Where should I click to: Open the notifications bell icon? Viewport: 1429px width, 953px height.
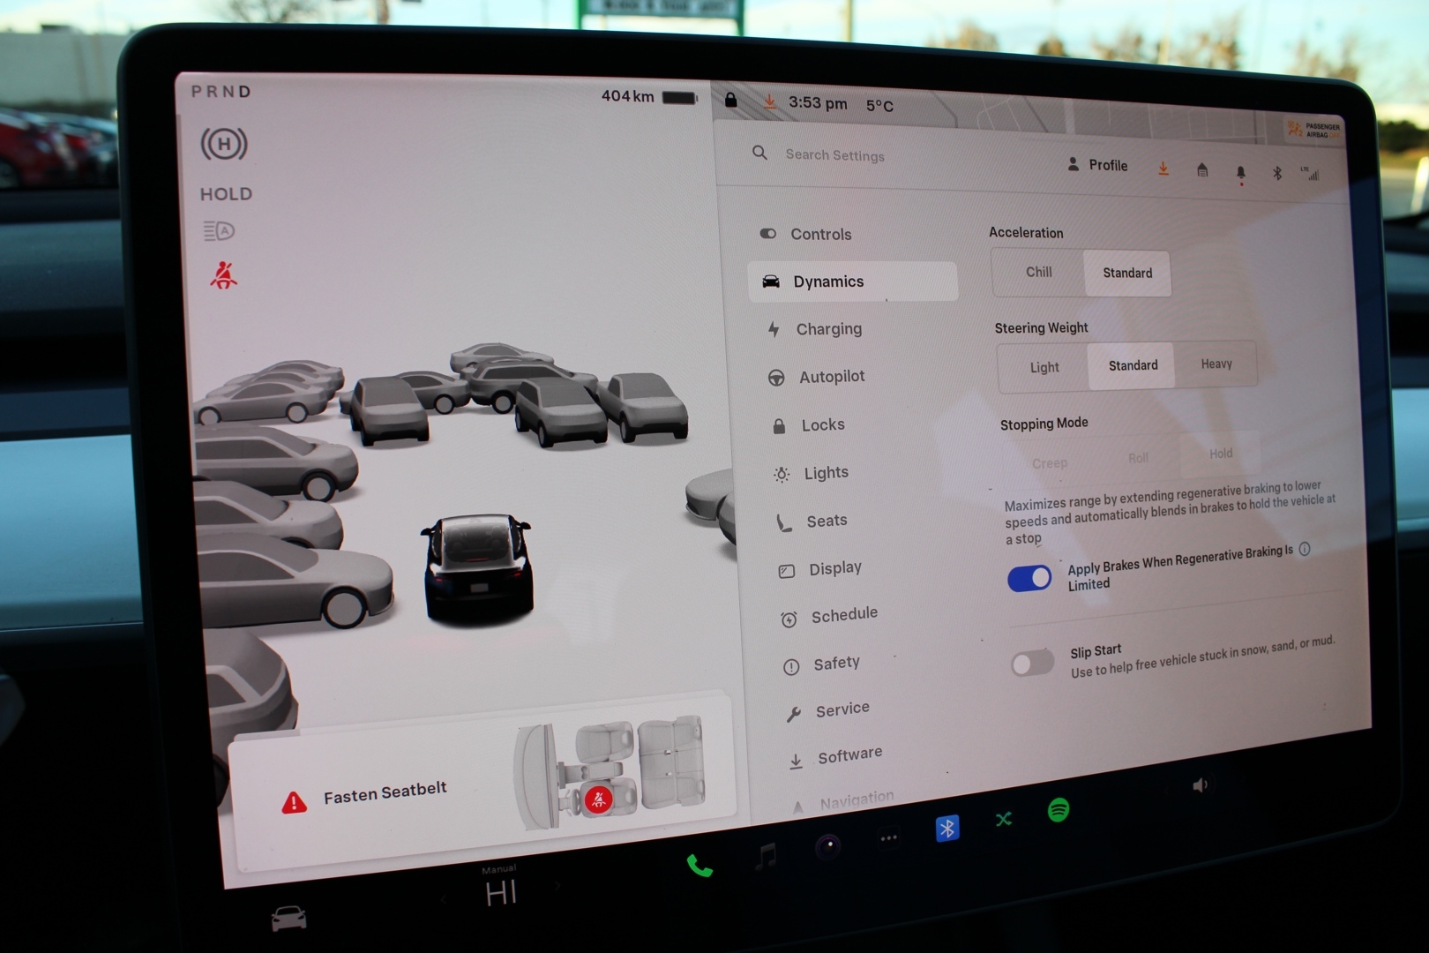click(1240, 172)
